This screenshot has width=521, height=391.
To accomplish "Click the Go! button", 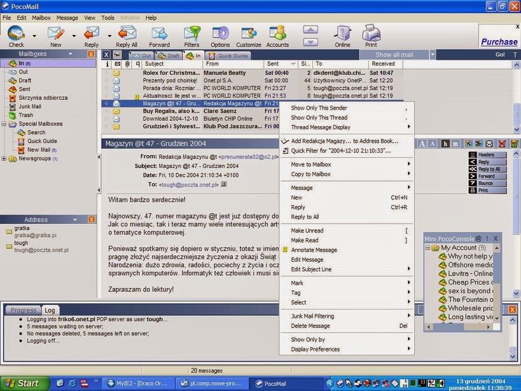I will coord(500,55).
